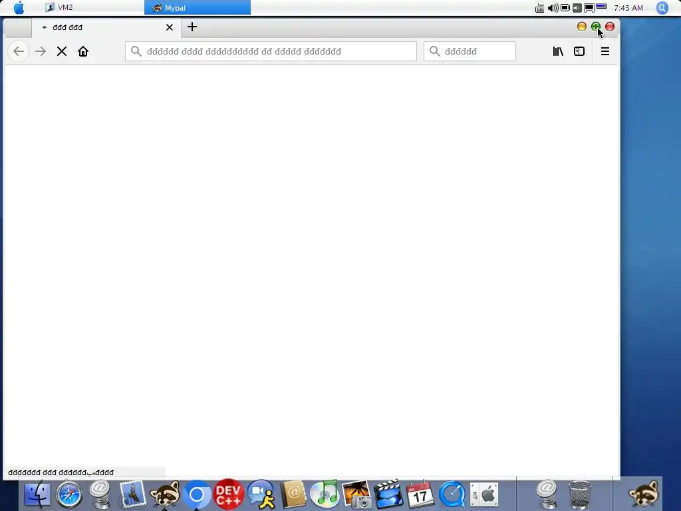Close the Mypal window (red)
681x511 pixels.
coord(610,27)
